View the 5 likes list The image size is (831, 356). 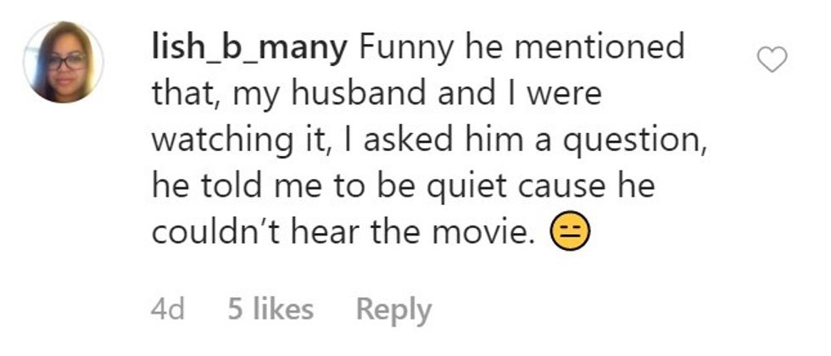point(270,309)
